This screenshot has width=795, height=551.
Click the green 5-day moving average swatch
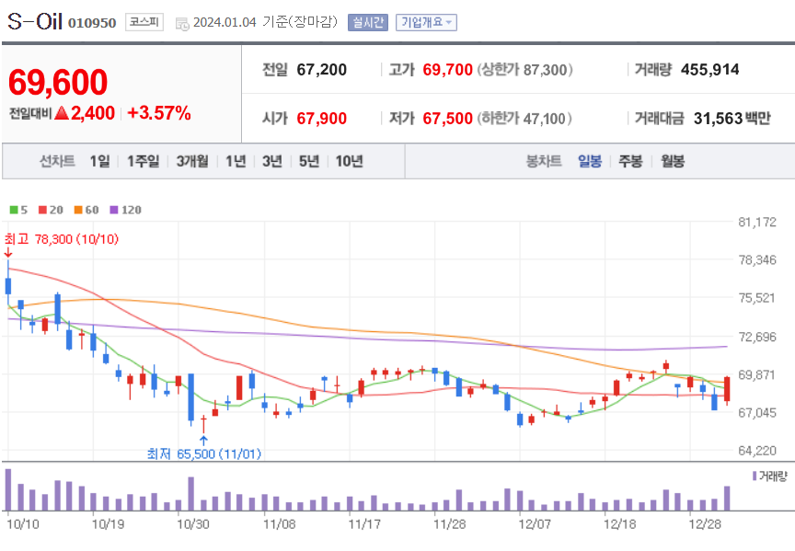tap(14, 210)
